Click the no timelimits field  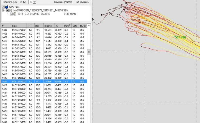pos(82,2)
